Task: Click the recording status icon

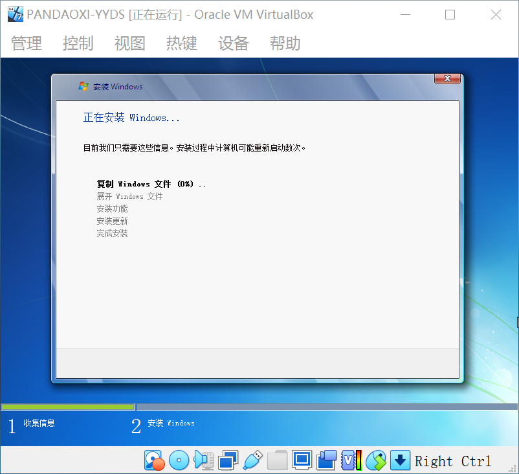Action: pos(326,460)
